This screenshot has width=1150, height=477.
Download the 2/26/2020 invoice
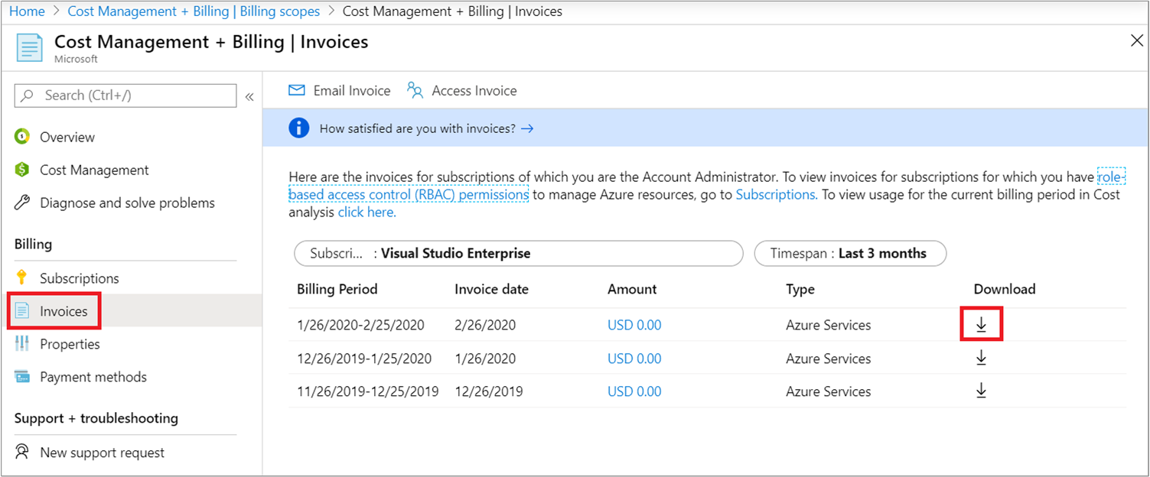tap(982, 324)
